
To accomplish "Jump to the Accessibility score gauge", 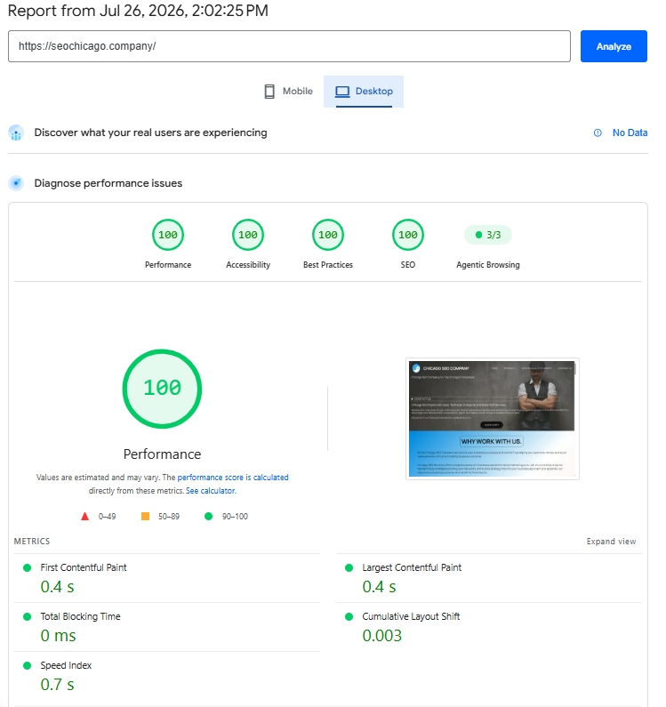I will 248,235.
